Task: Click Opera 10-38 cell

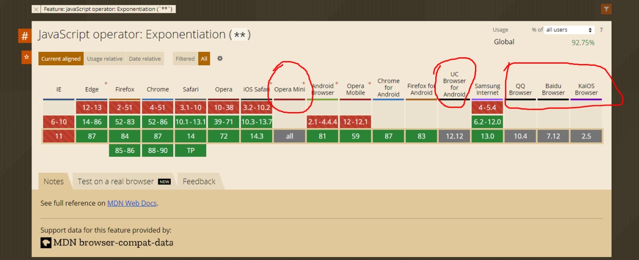Action: pos(224,108)
